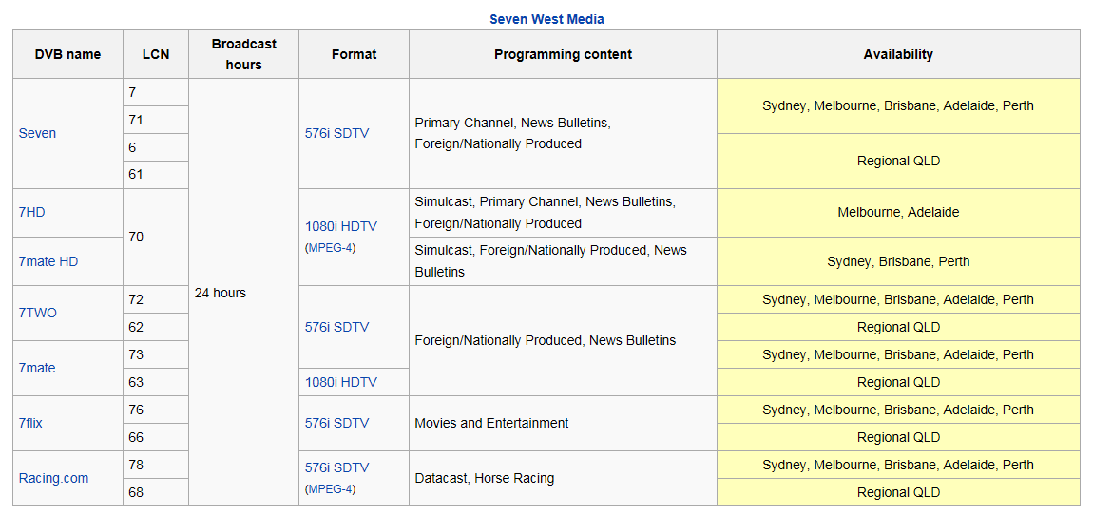Click the Programming content column header
The image size is (1093, 515).
point(563,54)
